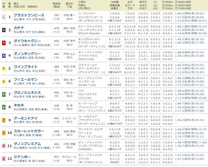The height and width of the screenshot is (167, 208).
Task: Open the ジナンボー horse page
Action: pos(22,157)
